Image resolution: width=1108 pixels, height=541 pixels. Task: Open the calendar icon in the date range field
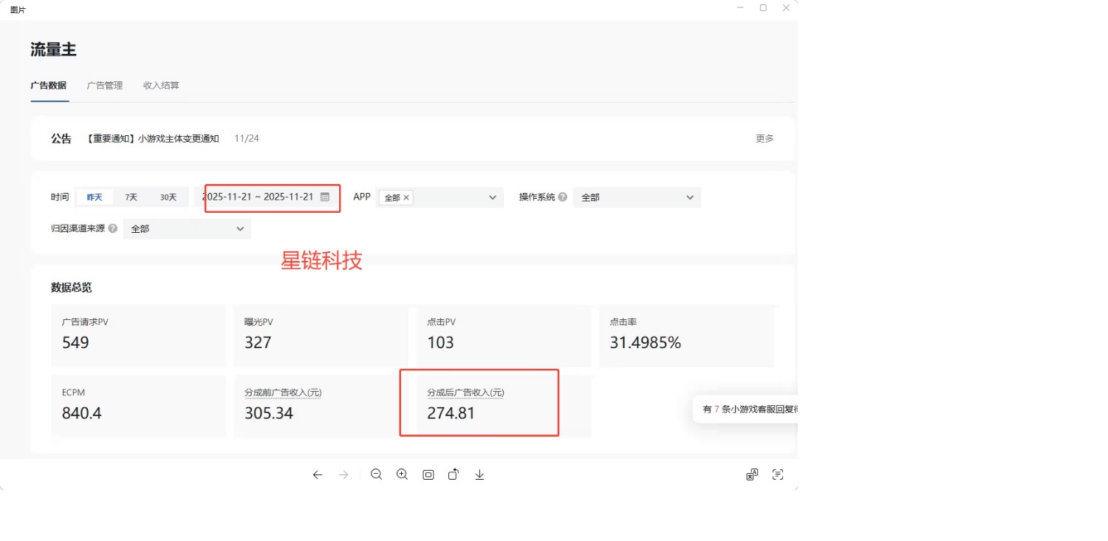[x=324, y=197]
